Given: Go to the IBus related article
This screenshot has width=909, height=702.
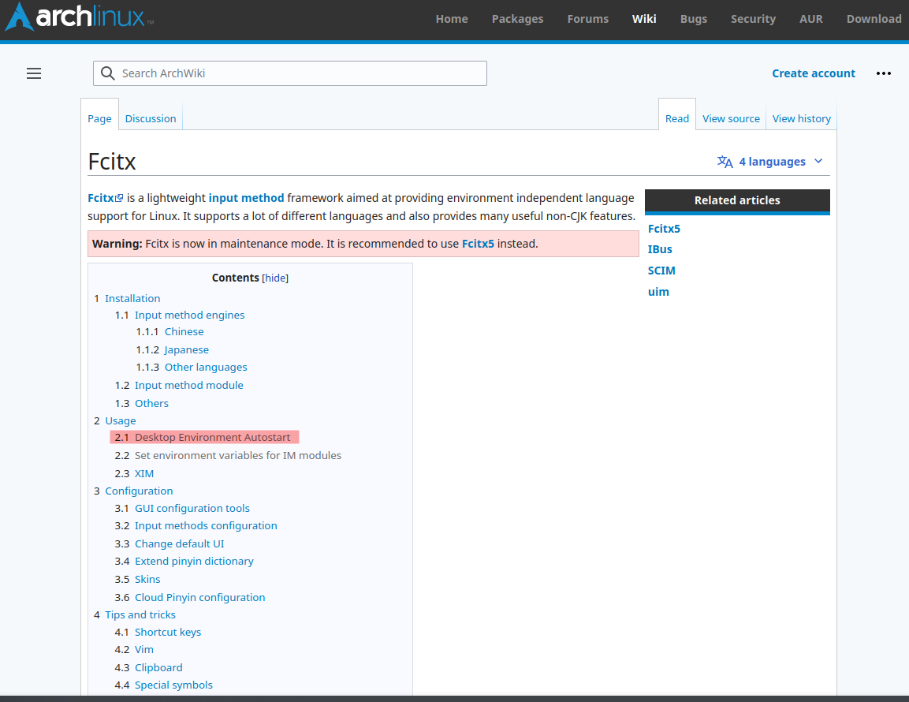Looking at the screenshot, I should (660, 248).
